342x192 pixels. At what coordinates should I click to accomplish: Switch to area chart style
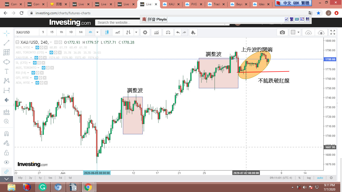118,32
